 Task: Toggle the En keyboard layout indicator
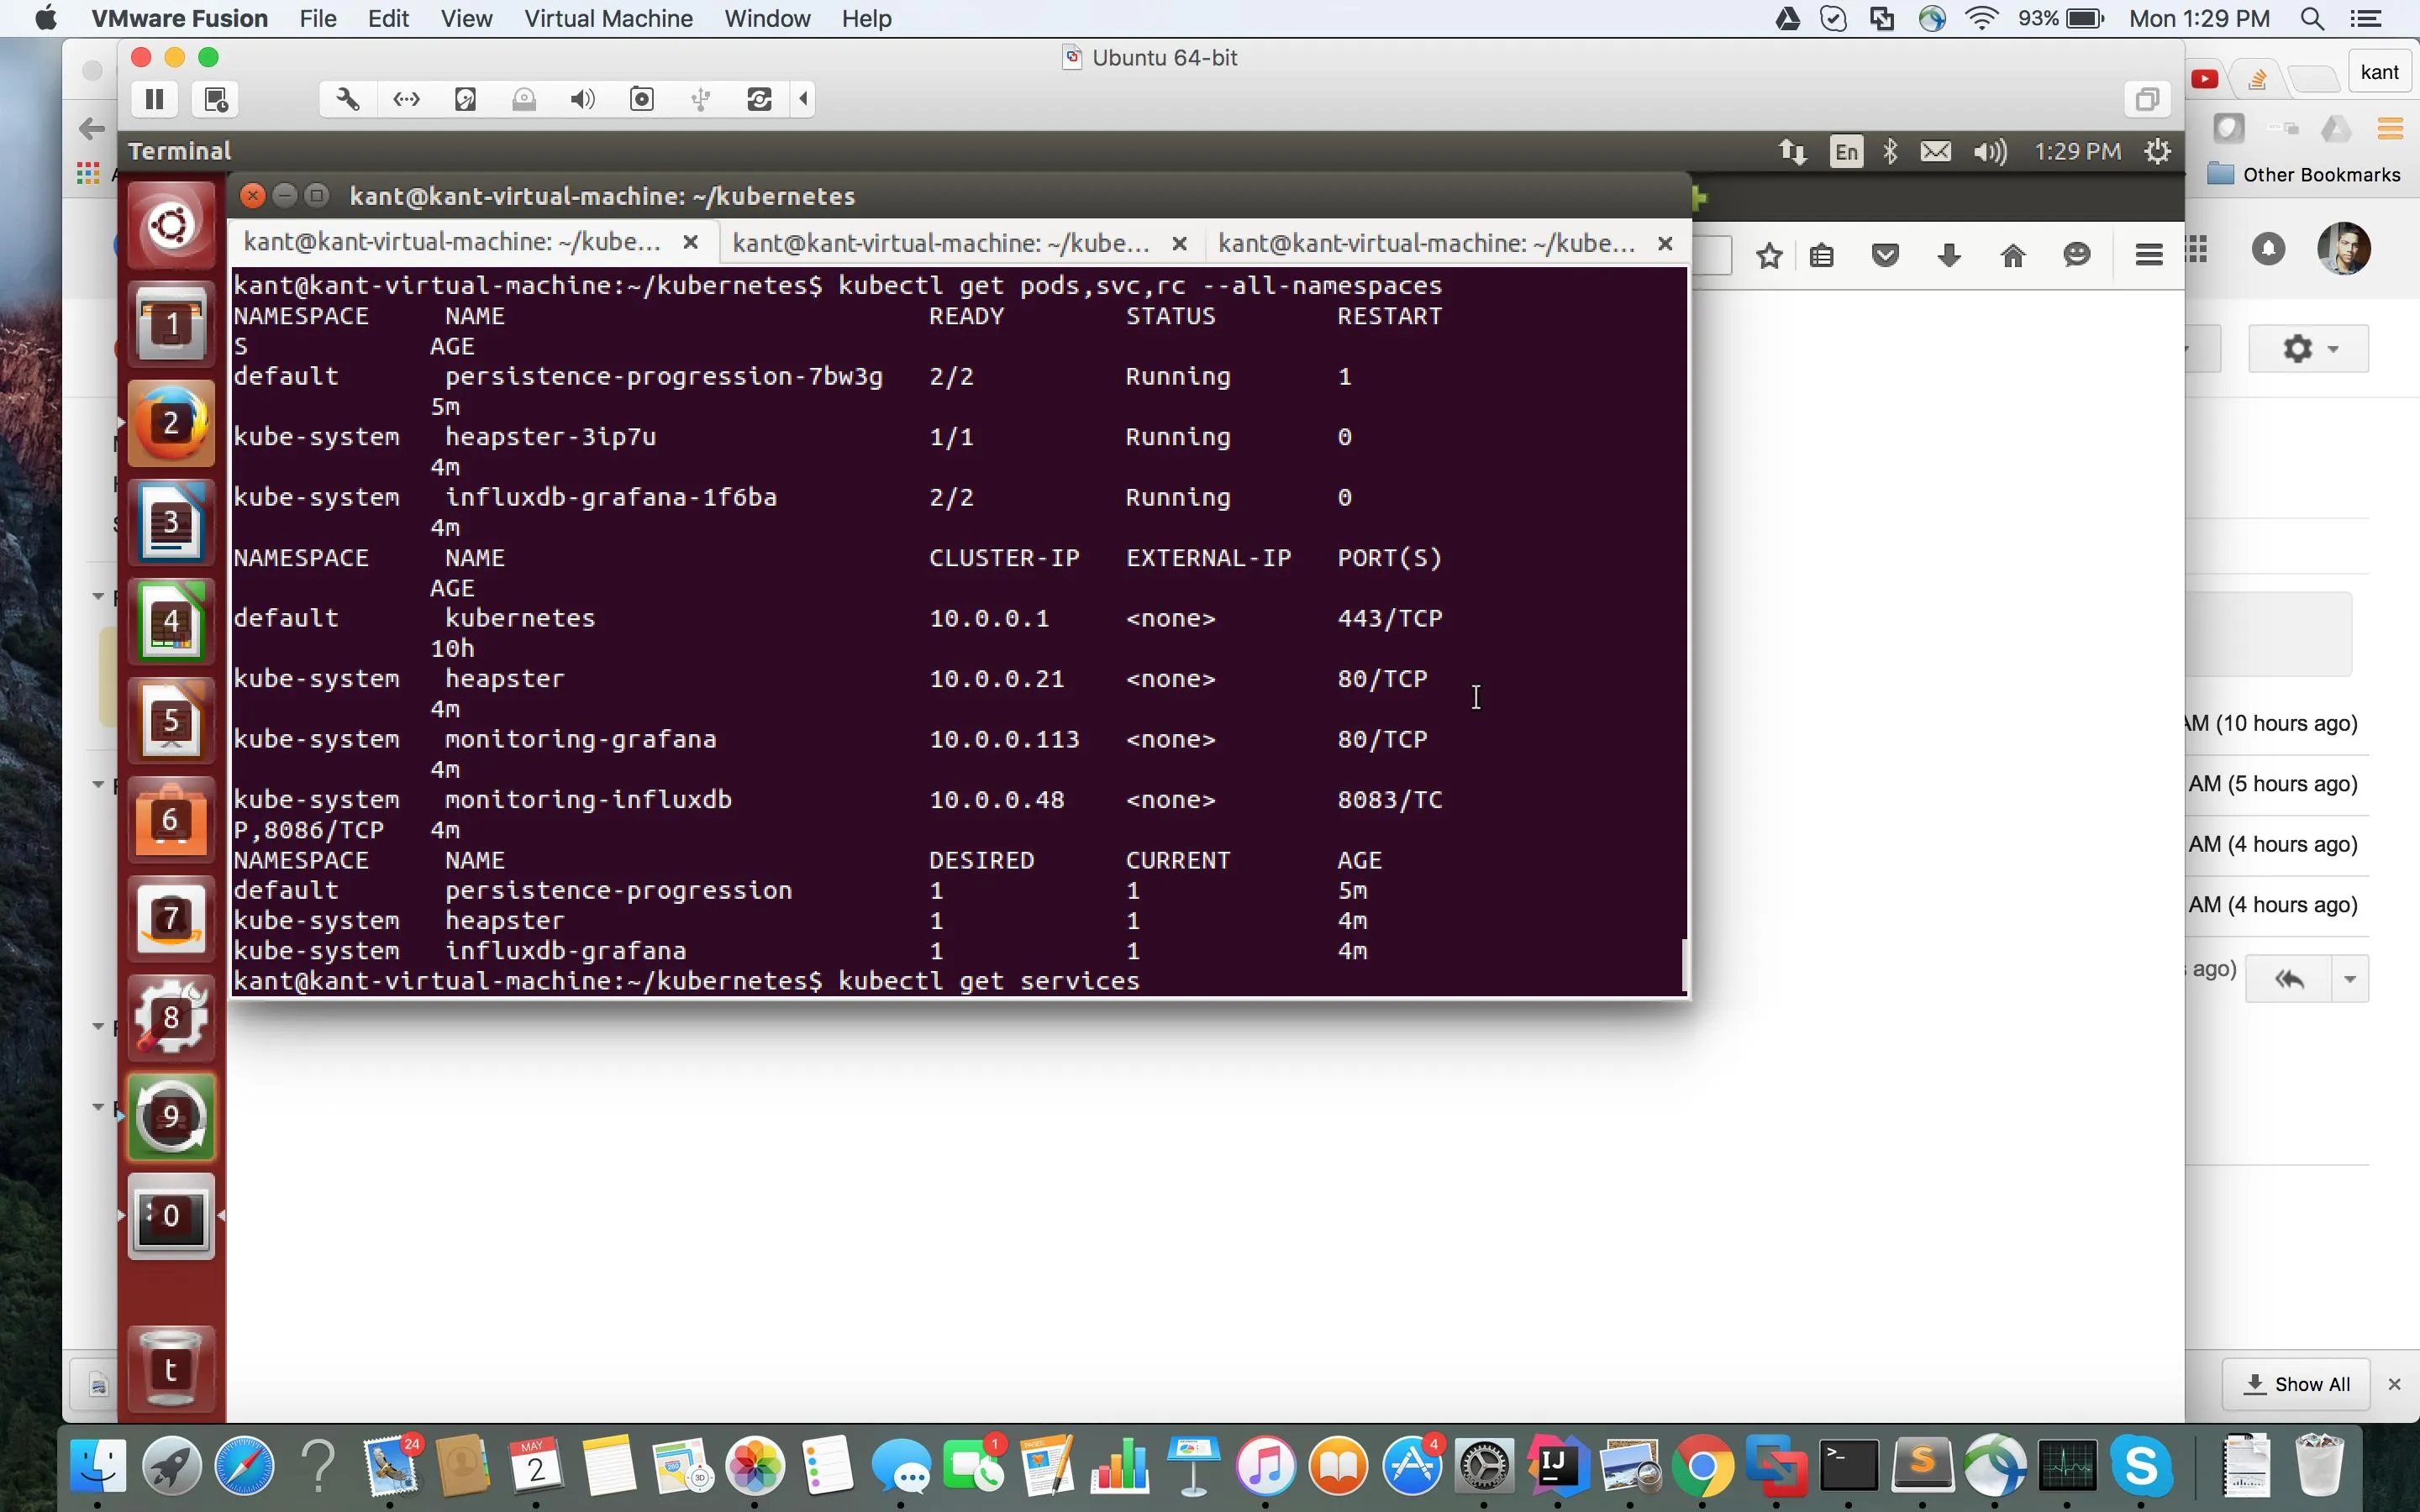1846,152
